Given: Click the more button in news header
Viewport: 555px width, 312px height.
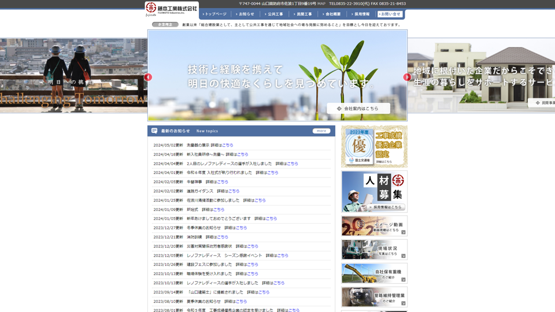Looking at the screenshot, I should pos(321,131).
